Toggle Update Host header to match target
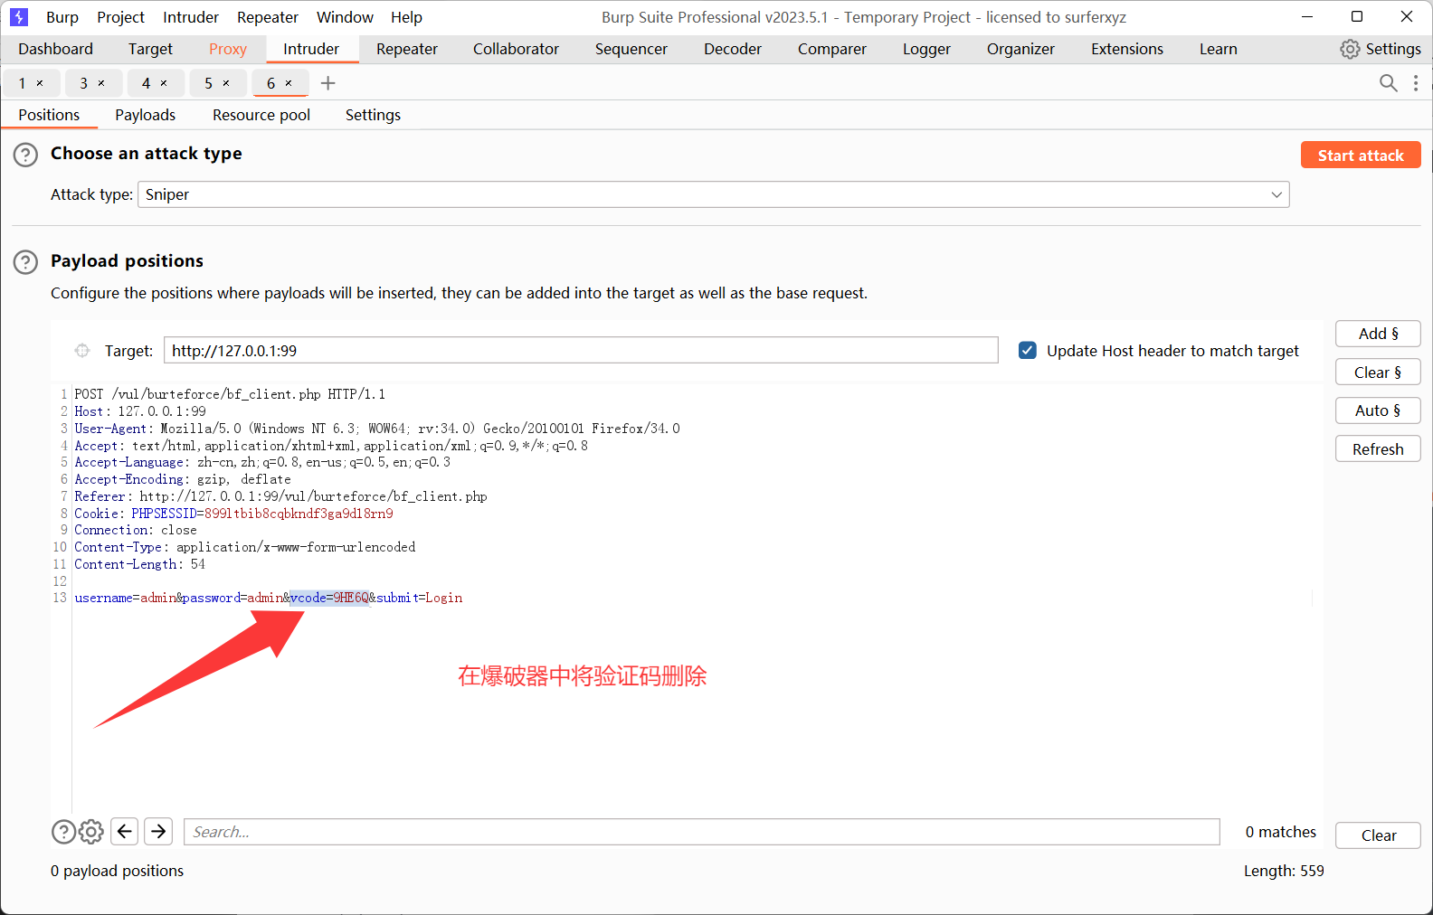The width and height of the screenshot is (1433, 915). (x=1028, y=351)
